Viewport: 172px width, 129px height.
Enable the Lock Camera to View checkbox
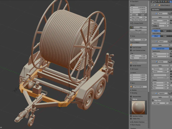pyautogui.click(x=131, y=50)
